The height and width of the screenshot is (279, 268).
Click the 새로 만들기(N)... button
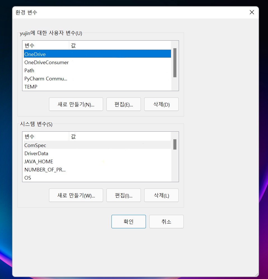click(x=76, y=104)
